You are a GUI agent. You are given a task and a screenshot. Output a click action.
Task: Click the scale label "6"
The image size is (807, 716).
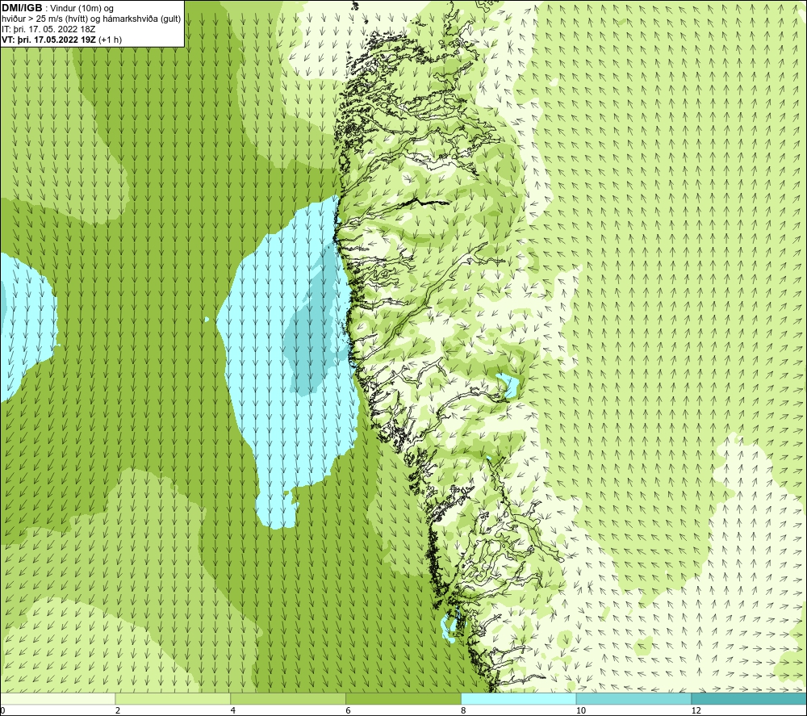click(x=349, y=711)
